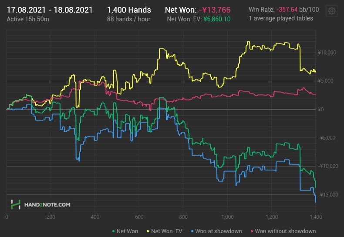Click the 1,400 mark on the hands axis
Screen dimensions: 344x237
click(315, 217)
